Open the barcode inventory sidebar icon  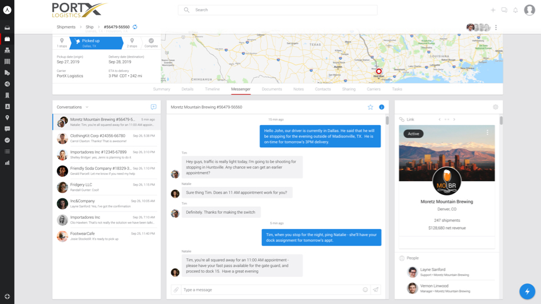7,61
